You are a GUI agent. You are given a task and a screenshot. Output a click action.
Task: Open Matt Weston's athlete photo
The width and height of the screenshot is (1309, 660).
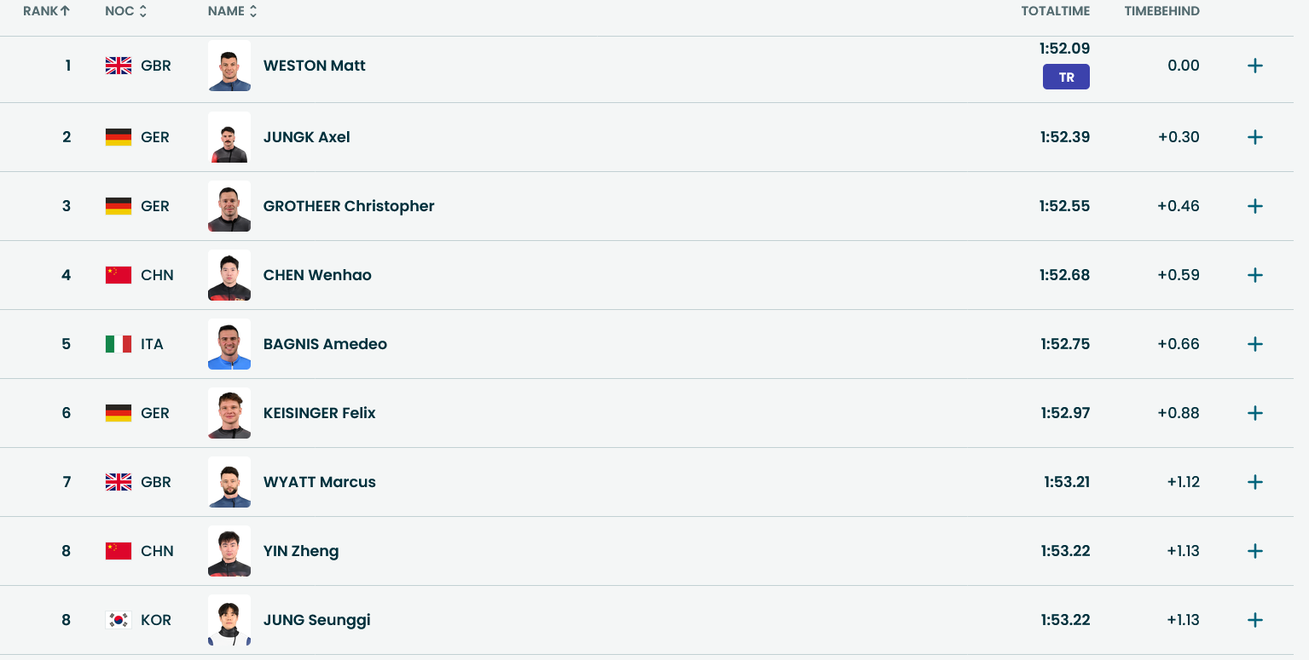[x=229, y=66]
